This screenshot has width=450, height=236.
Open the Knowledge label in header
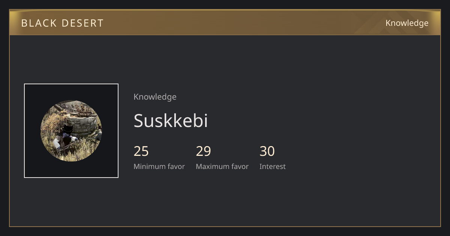coord(407,23)
